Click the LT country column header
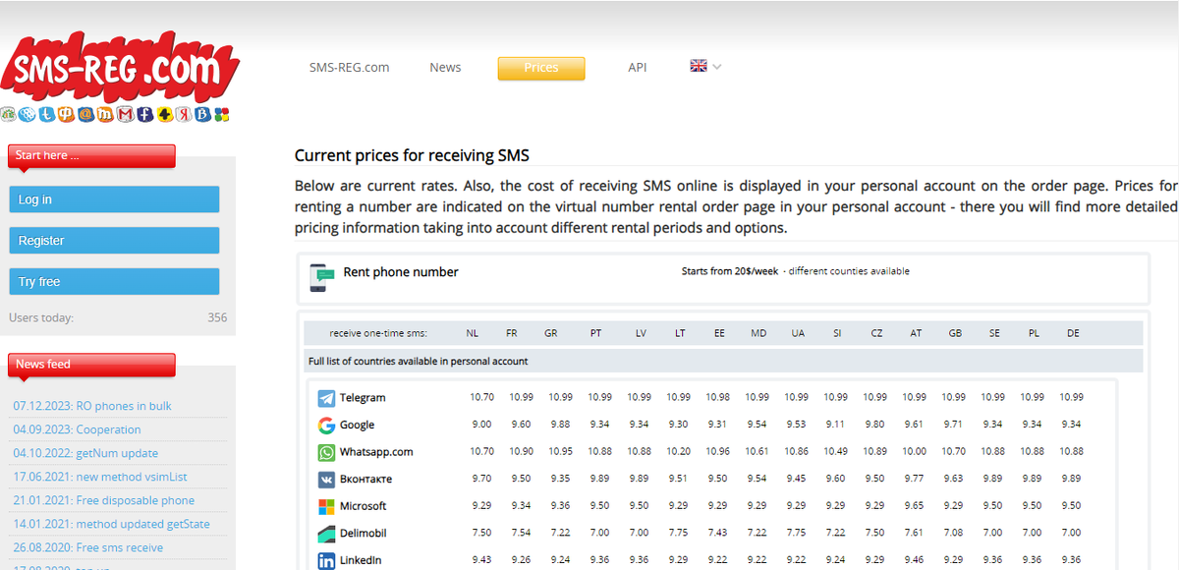Viewport: 1179px width, 570px height. tap(680, 333)
